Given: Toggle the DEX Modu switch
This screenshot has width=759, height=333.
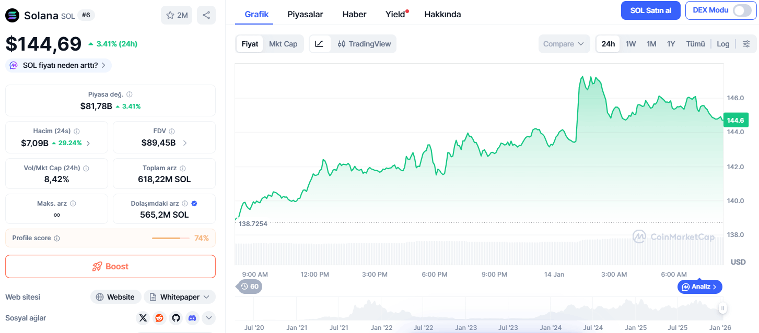Looking at the screenshot, I should 742,10.
